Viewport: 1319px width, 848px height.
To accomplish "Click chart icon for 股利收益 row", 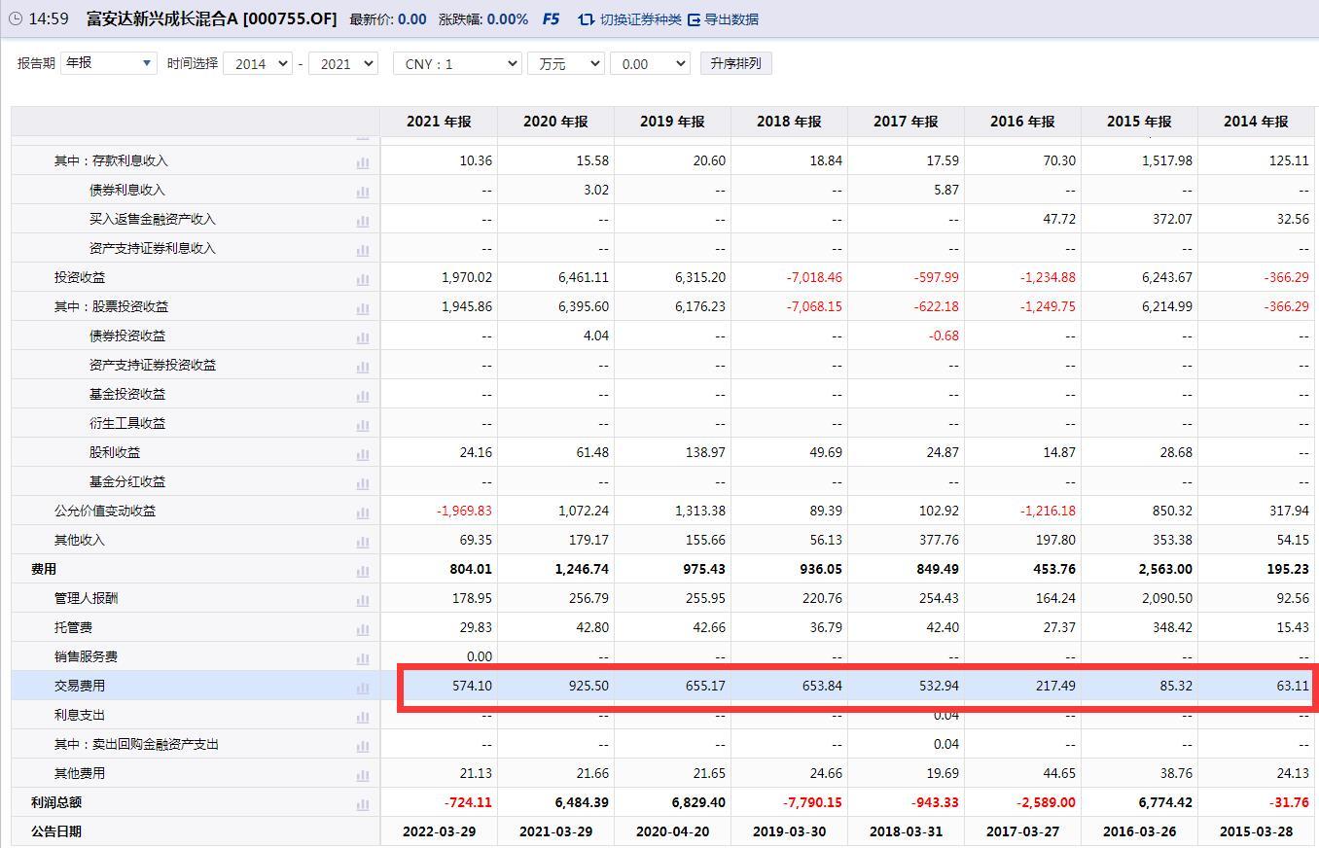I will [363, 453].
